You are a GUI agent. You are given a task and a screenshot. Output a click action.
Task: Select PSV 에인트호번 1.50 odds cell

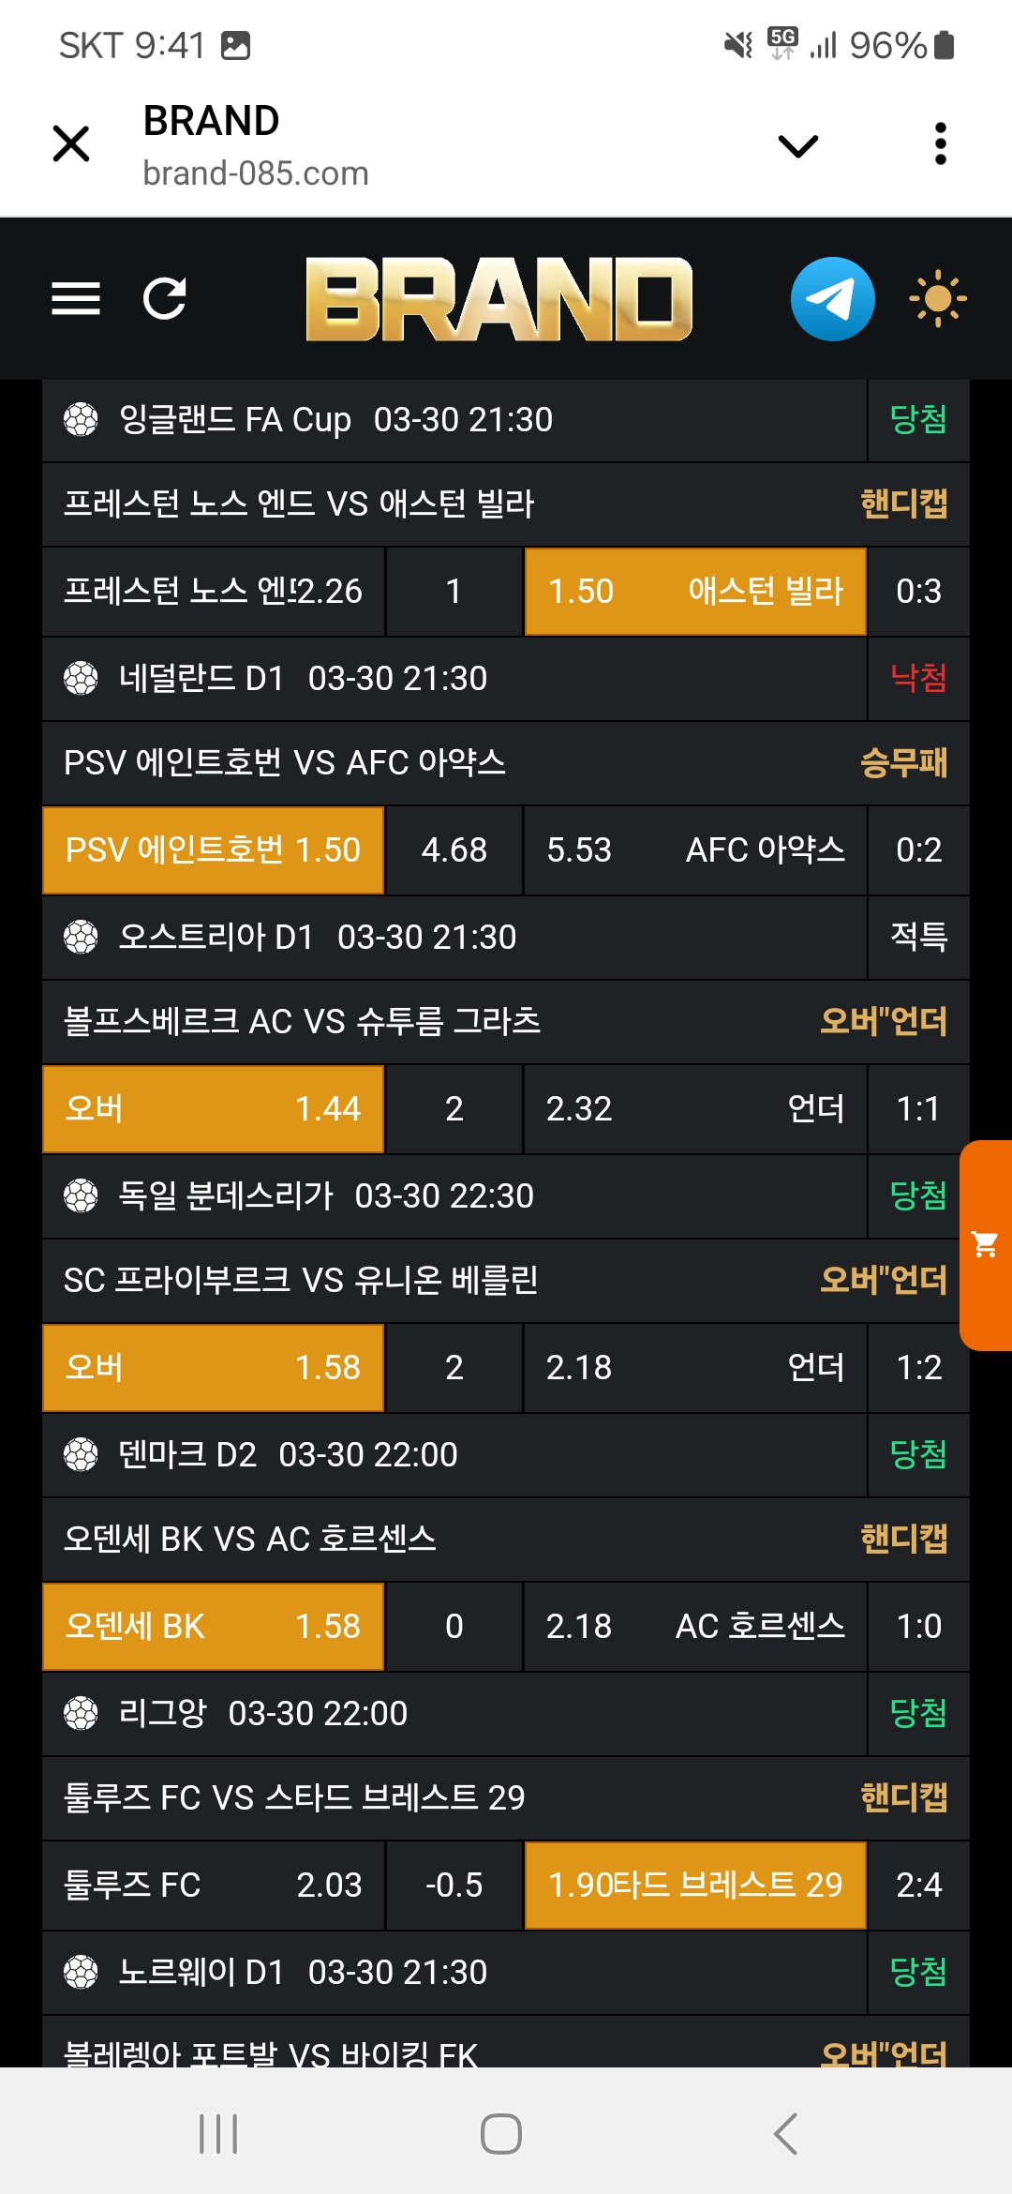(x=214, y=850)
